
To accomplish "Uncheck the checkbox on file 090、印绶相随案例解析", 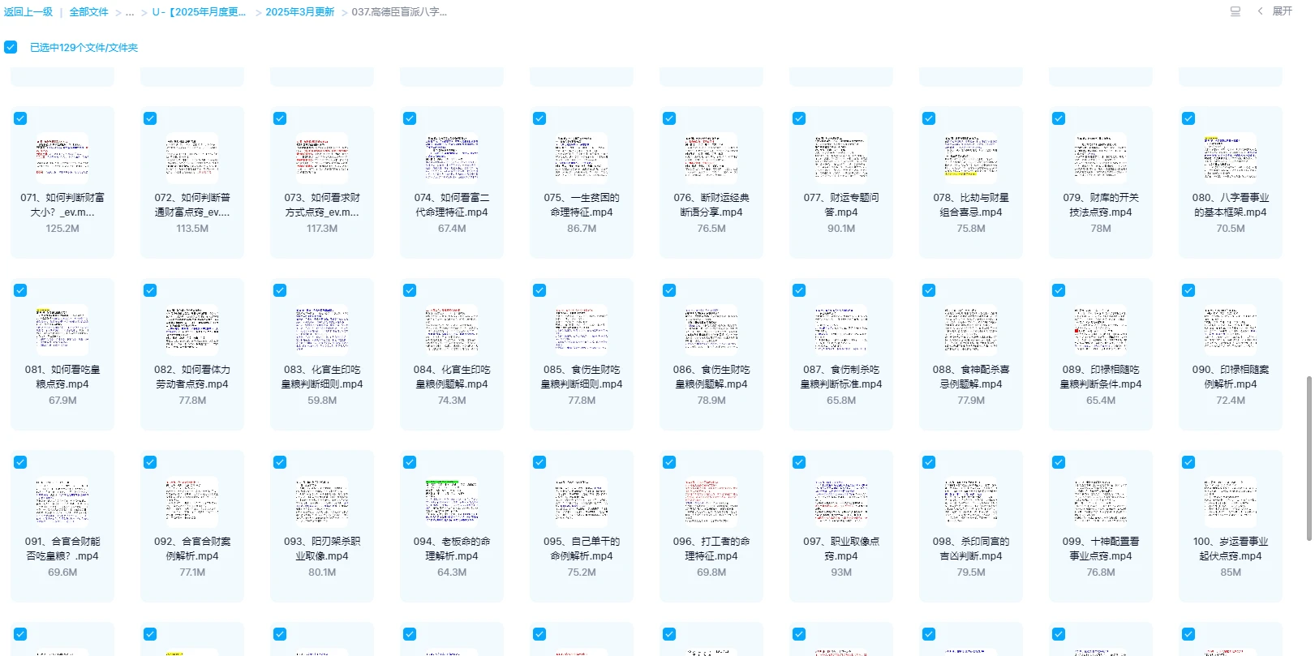I will tap(1188, 290).
